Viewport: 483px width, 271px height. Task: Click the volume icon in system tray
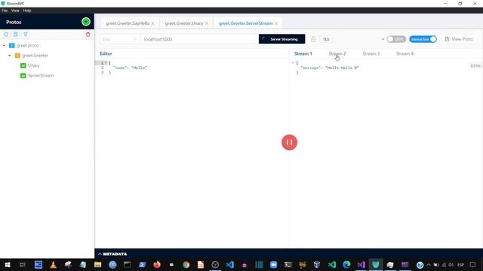[451, 264]
